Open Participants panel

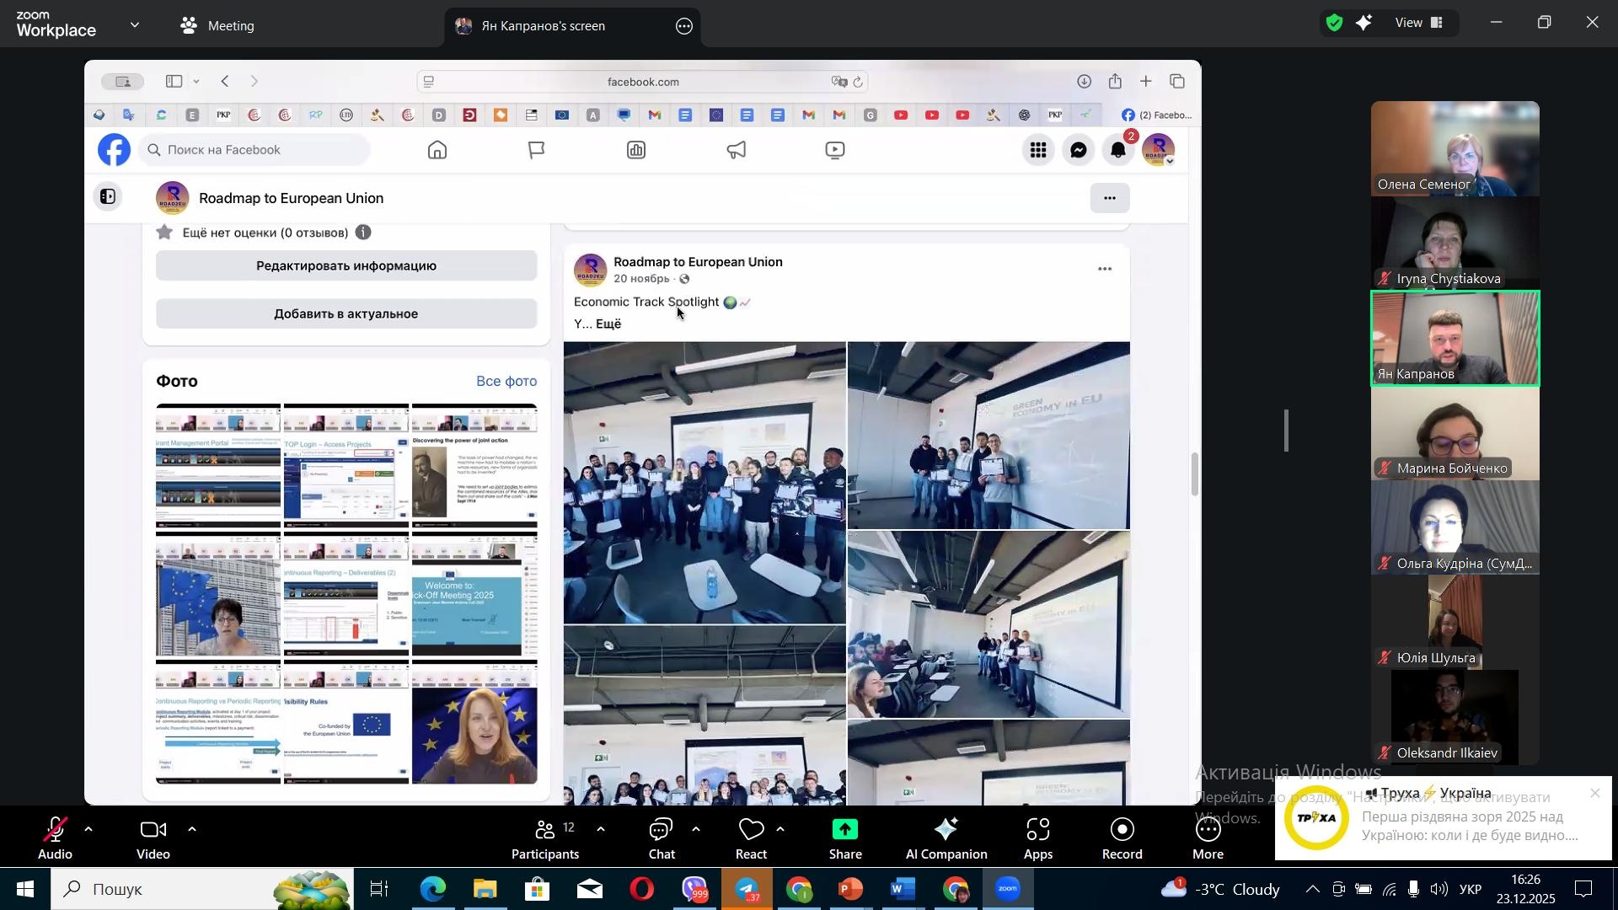(545, 838)
